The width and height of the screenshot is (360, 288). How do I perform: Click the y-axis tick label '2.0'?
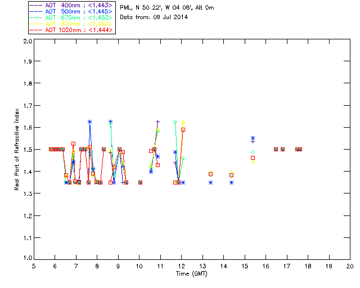28,41
